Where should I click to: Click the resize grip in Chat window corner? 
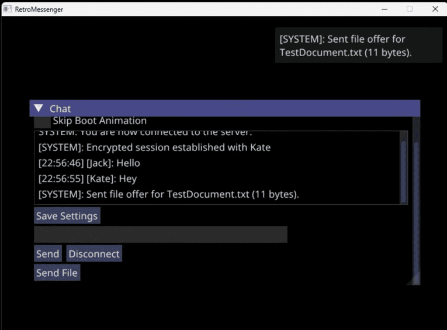coord(416,281)
